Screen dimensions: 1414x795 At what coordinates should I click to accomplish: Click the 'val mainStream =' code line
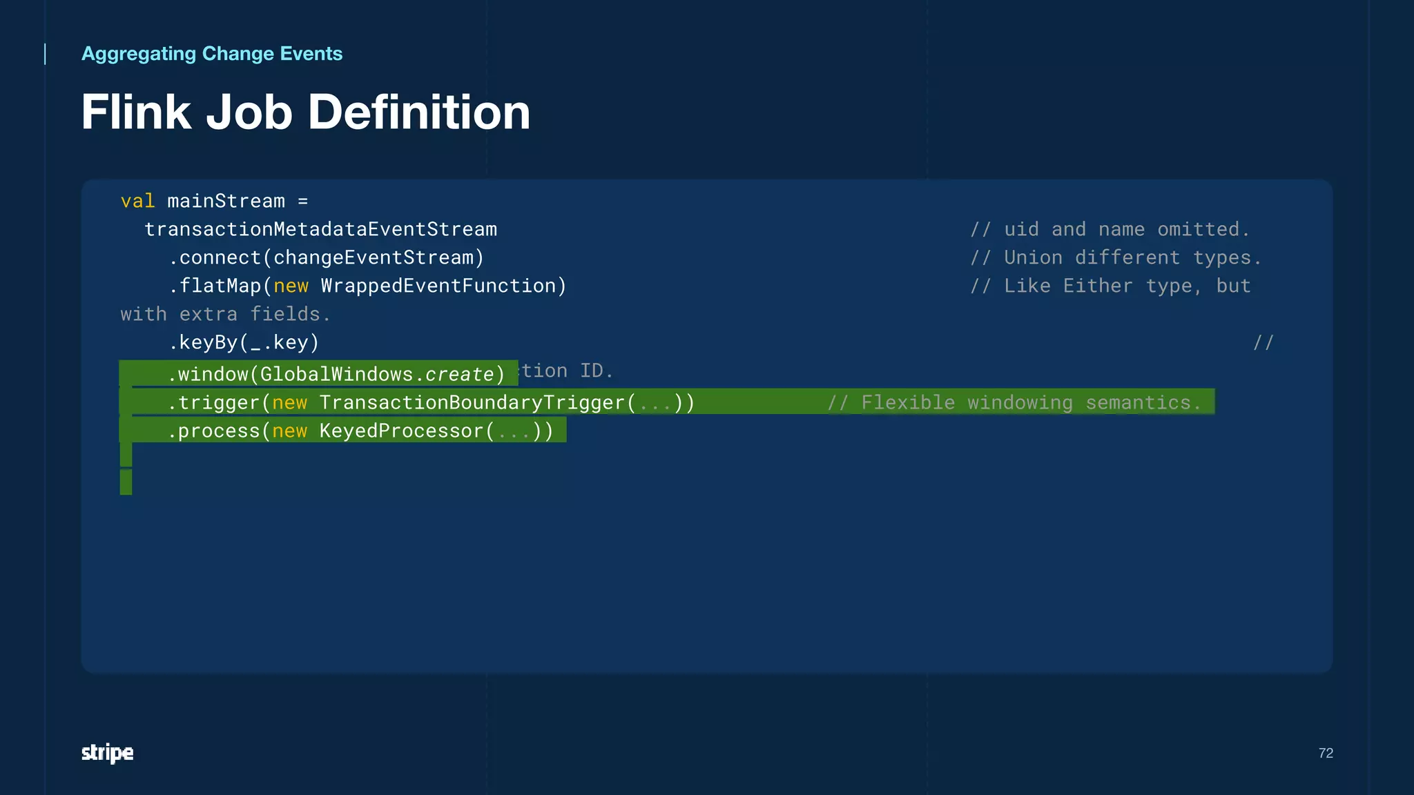[x=214, y=201]
